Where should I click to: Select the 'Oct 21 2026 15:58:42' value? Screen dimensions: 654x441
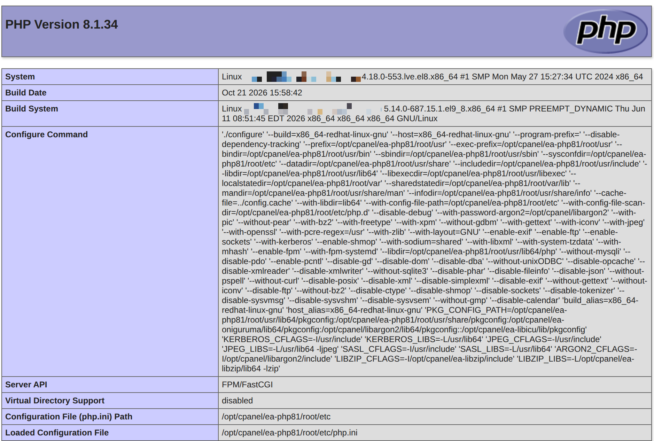coord(262,93)
